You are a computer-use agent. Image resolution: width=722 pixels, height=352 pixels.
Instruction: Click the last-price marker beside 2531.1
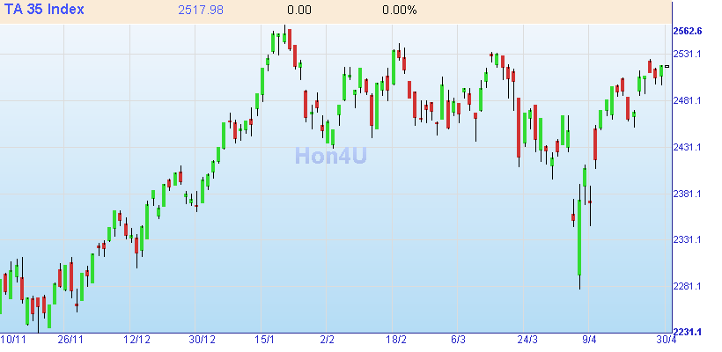(667, 66)
